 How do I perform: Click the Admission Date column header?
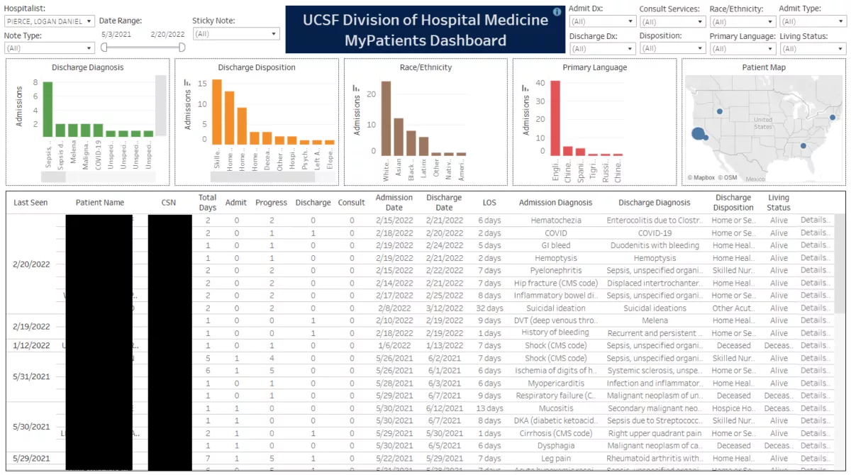point(394,203)
